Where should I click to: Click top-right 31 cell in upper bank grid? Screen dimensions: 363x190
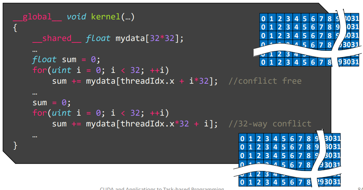point(355,19)
